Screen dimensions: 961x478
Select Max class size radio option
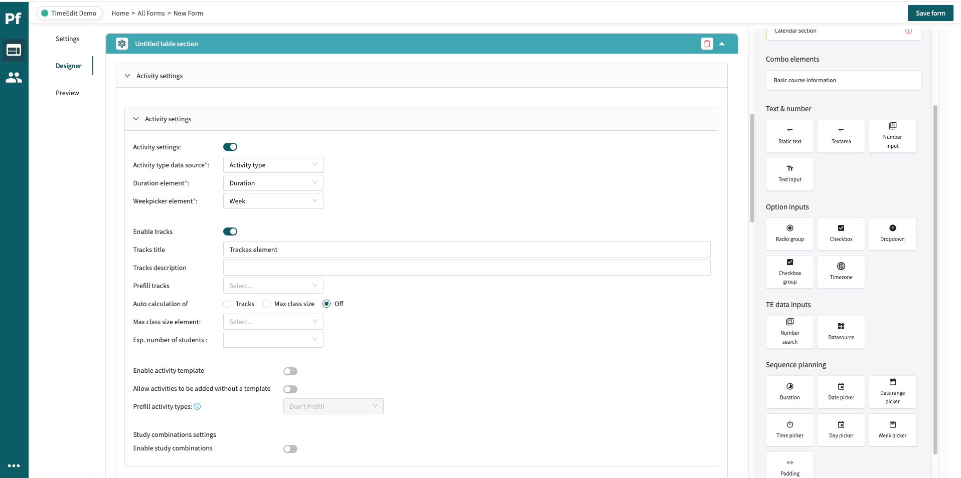[x=266, y=304]
